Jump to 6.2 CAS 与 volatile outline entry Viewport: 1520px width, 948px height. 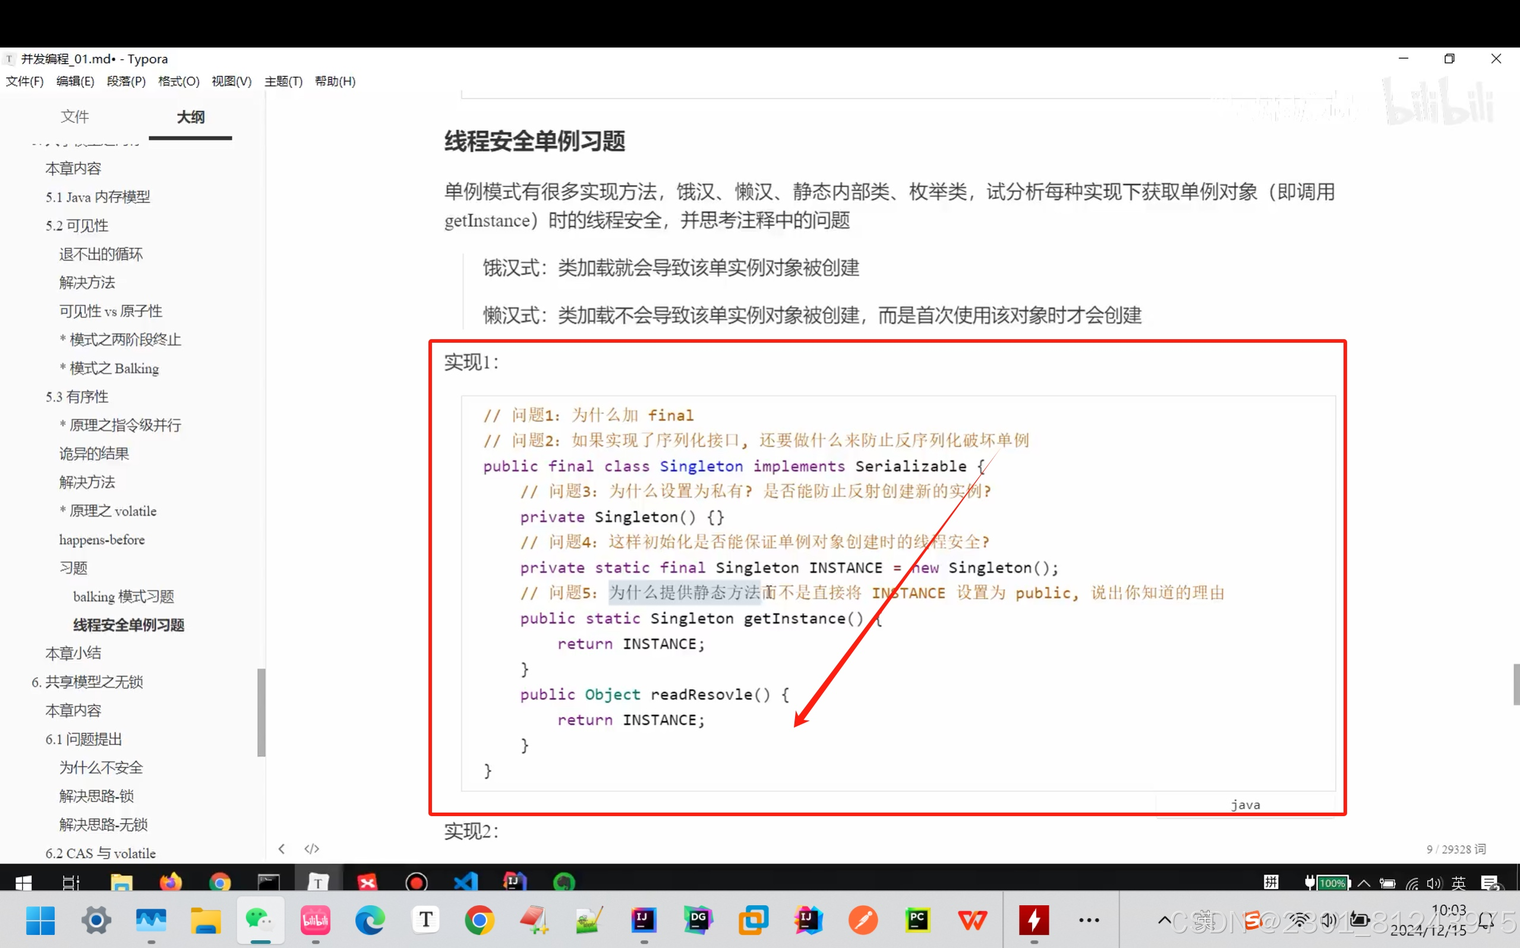(100, 854)
